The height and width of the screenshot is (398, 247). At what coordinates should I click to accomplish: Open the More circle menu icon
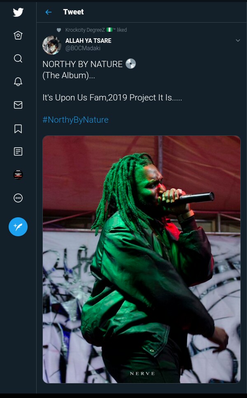tap(18, 198)
